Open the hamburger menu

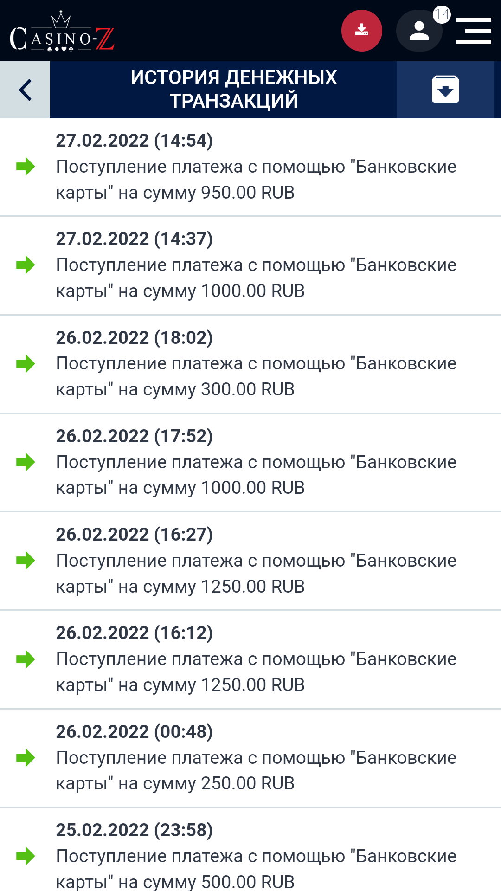tap(474, 31)
